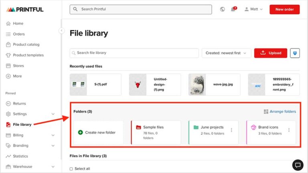
Task: Collapse the sidebar with arrow icon
Action: click(61, 30)
